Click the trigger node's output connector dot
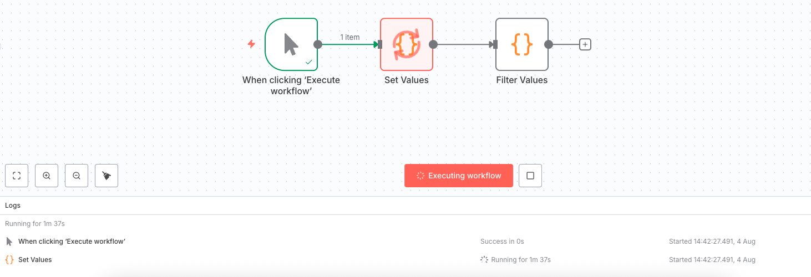 click(x=318, y=44)
